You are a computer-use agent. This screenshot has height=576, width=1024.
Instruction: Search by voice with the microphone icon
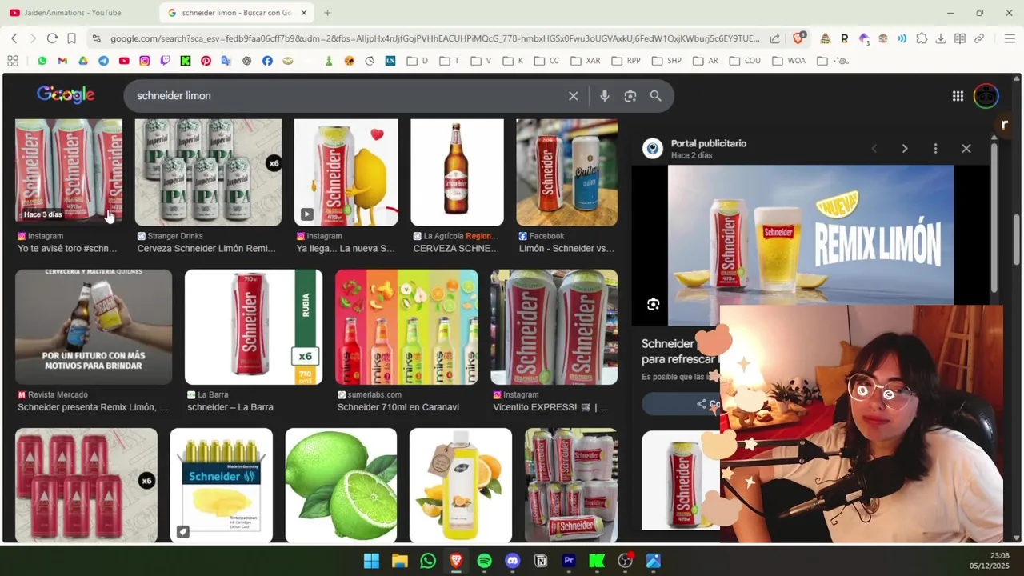(x=605, y=96)
